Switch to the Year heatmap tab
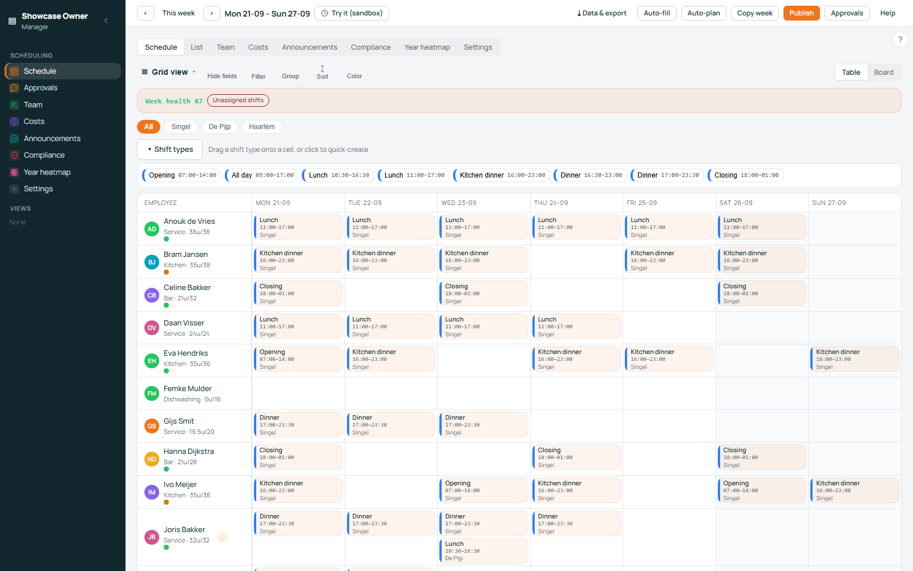Screen dimensions: 913x571 (x=427, y=47)
